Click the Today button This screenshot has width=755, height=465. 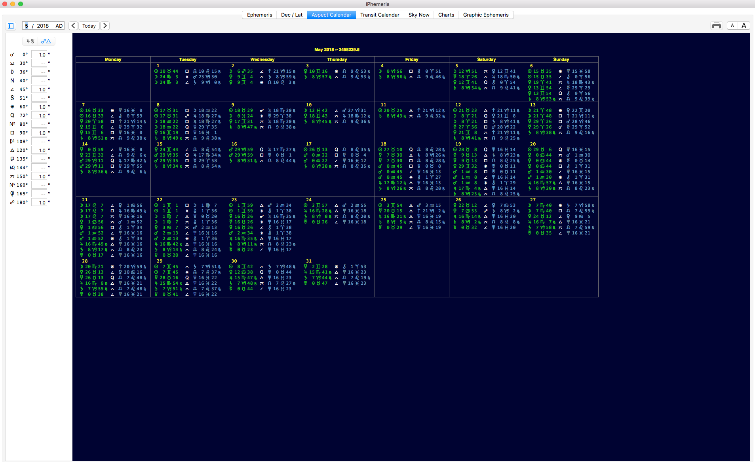pyautogui.click(x=89, y=26)
